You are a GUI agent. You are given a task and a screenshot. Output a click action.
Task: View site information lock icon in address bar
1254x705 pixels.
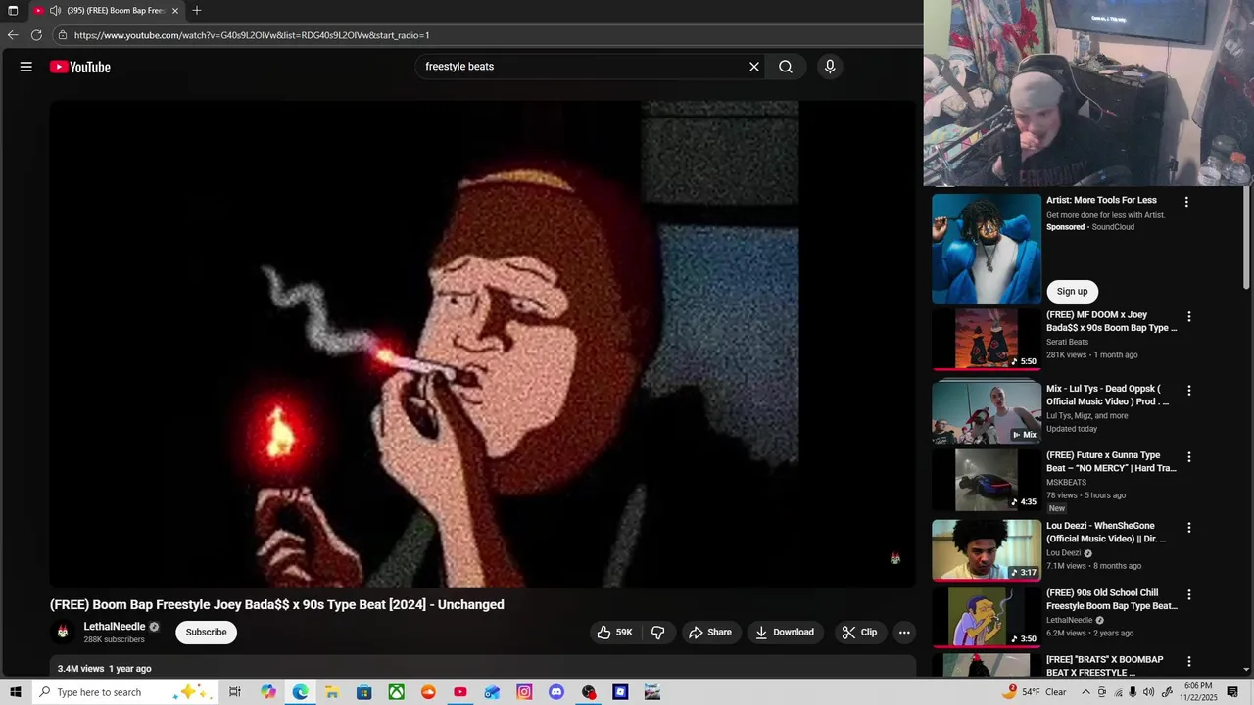63,35
